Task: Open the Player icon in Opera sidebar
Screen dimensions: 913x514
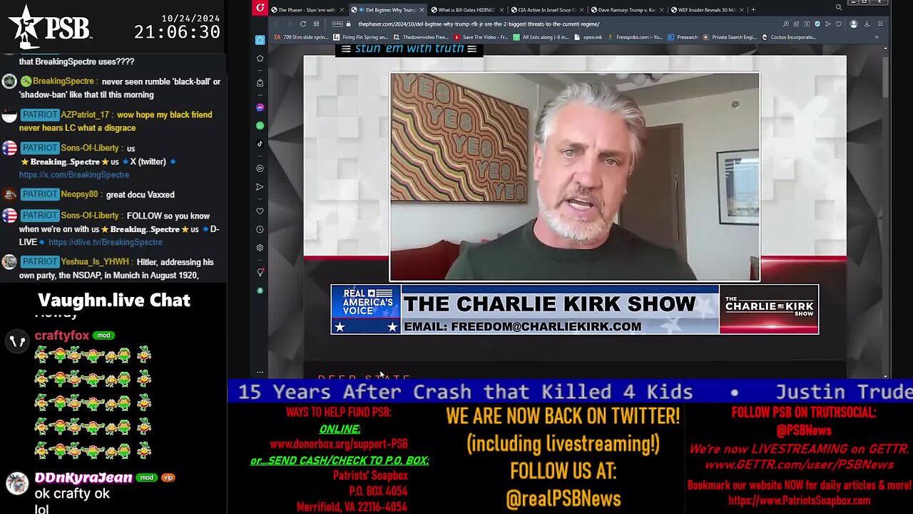Action: (x=260, y=168)
